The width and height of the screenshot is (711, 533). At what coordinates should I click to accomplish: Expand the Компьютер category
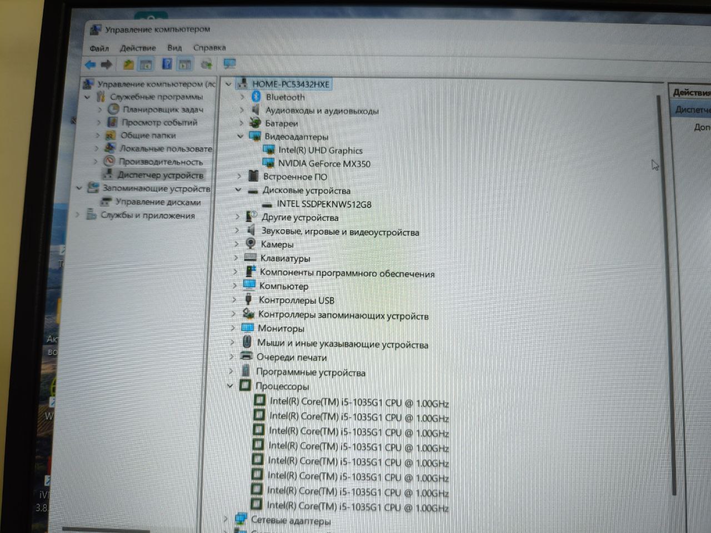pyautogui.click(x=235, y=286)
